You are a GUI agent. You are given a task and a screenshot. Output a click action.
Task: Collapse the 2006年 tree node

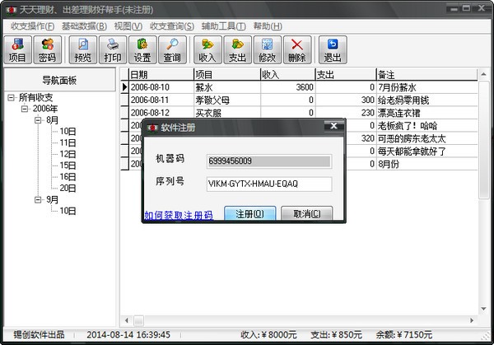click(x=25, y=109)
